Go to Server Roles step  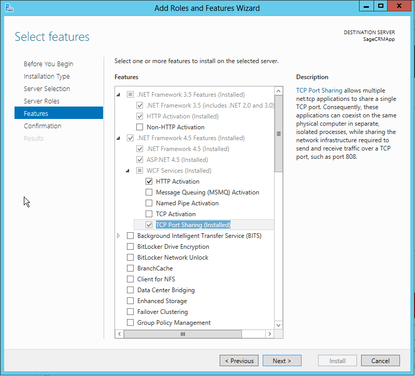41,101
